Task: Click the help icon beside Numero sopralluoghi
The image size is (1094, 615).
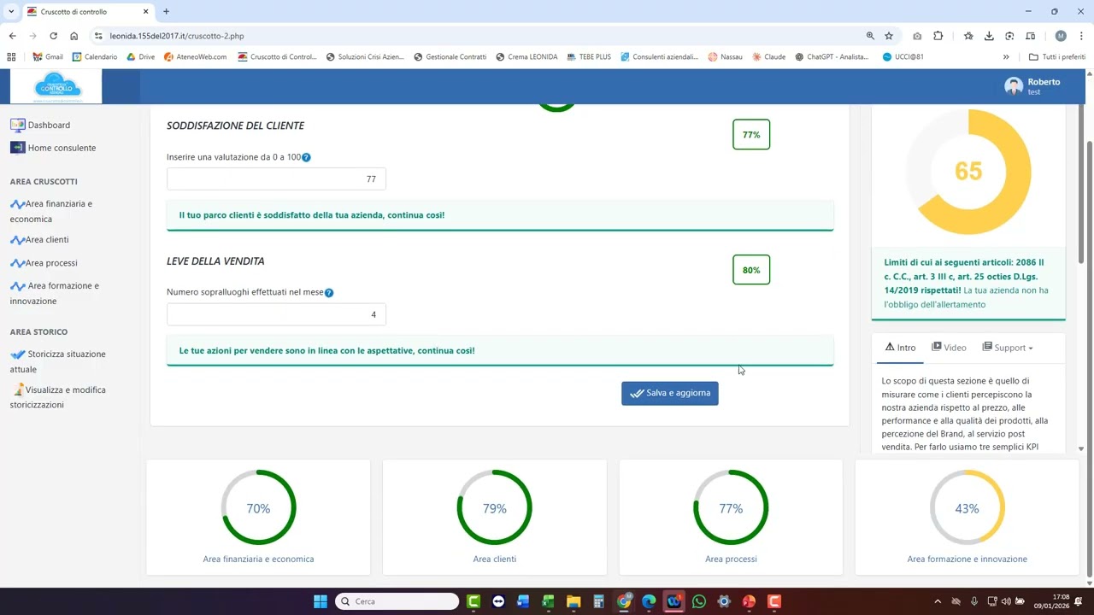Action: (x=329, y=293)
